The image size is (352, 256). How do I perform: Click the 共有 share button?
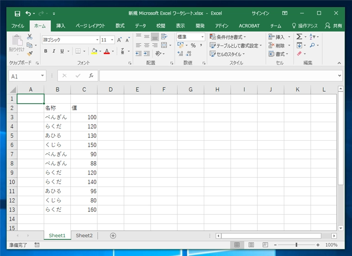click(x=333, y=26)
